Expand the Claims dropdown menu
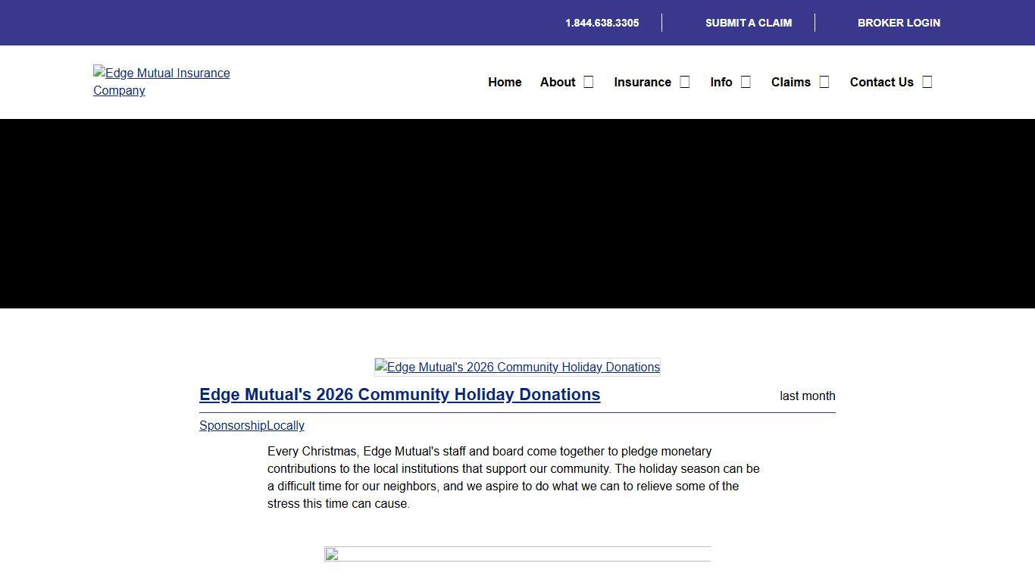This screenshot has height=582, width=1035. click(x=825, y=81)
